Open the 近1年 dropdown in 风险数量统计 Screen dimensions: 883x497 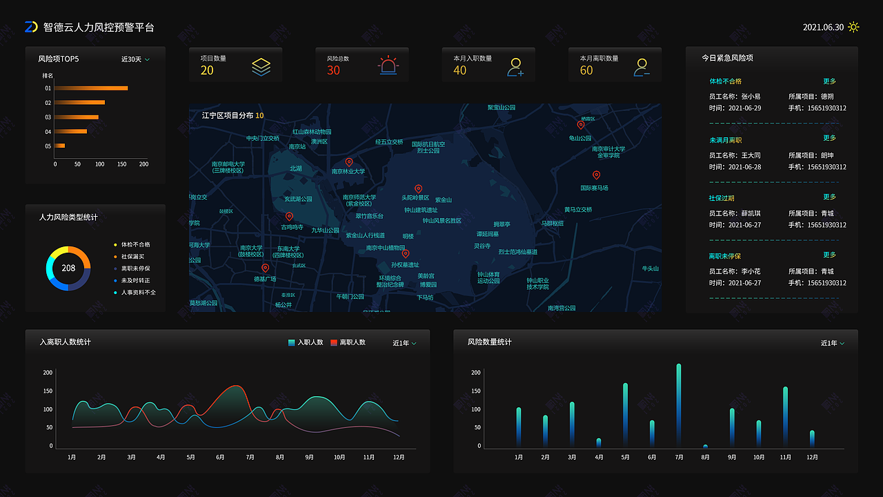pos(833,343)
